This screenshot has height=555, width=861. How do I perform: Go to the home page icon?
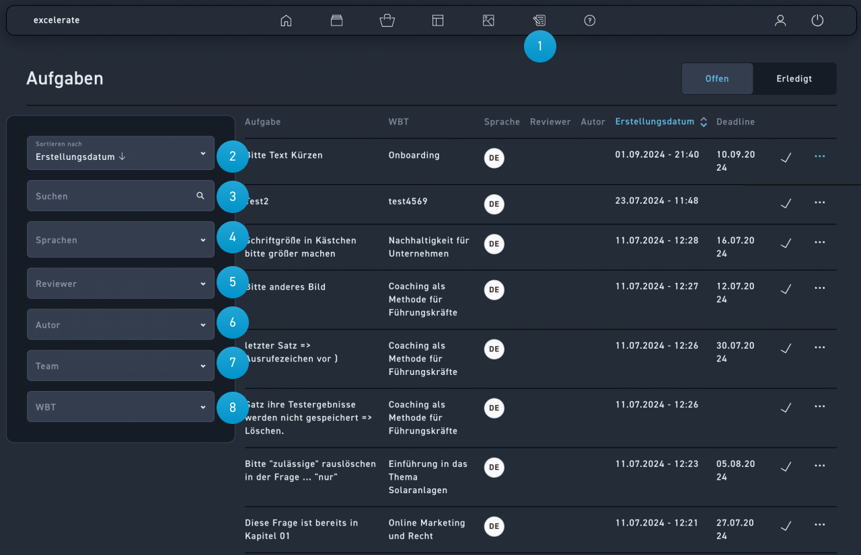pos(286,21)
